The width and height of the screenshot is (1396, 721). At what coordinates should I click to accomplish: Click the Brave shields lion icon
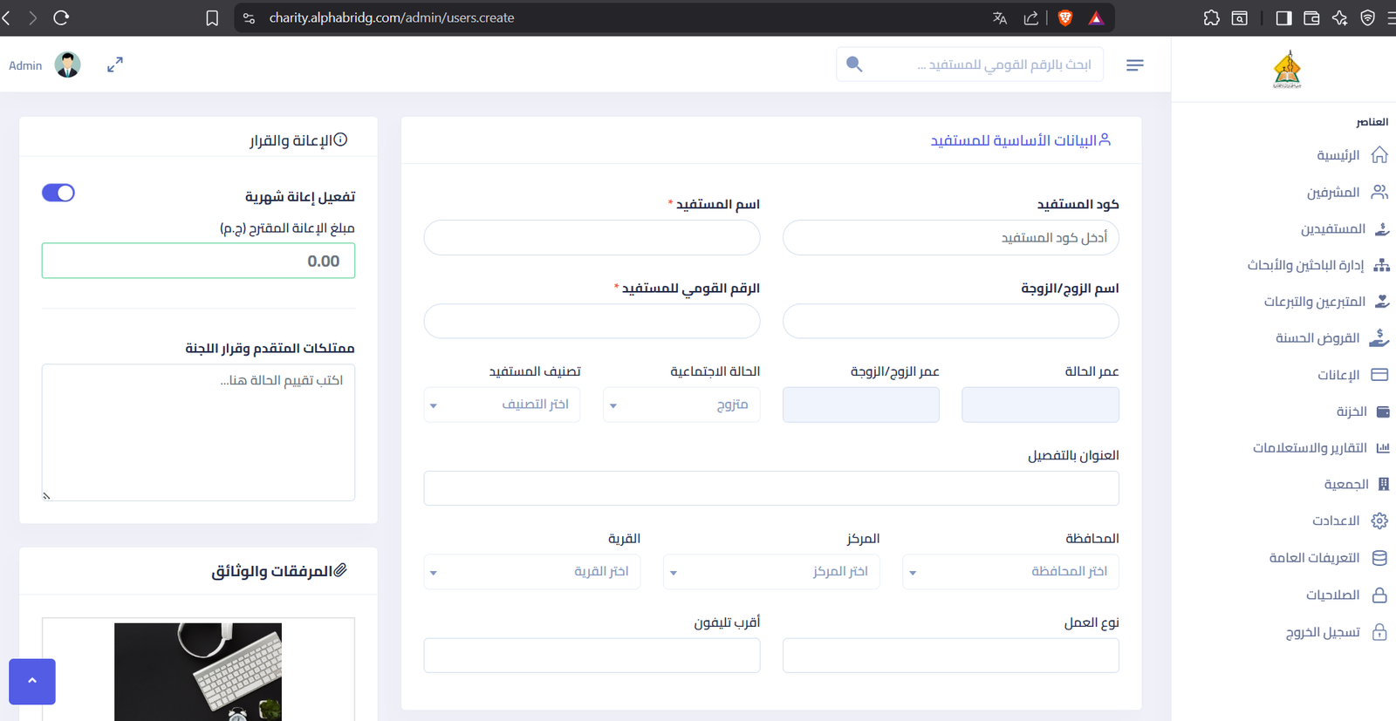pyautogui.click(x=1064, y=17)
